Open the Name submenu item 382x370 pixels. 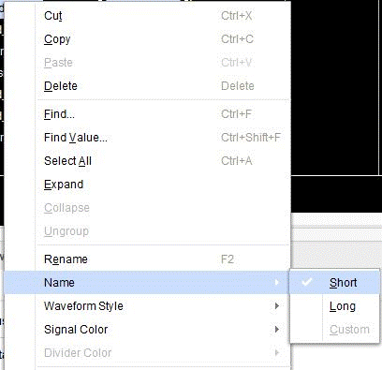point(147,283)
